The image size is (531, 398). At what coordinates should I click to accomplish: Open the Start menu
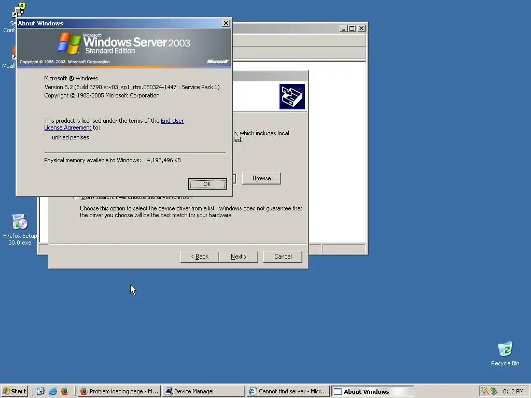click(x=14, y=391)
